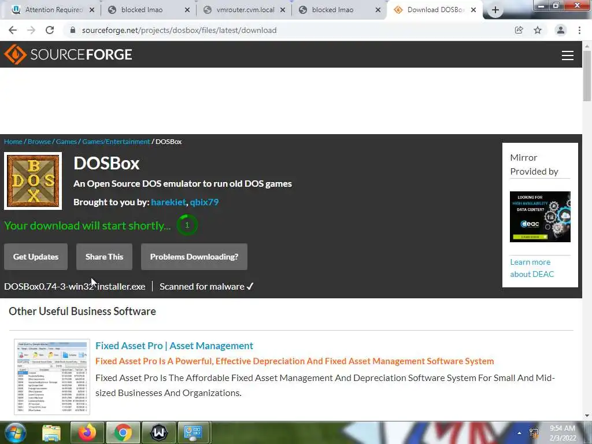The height and width of the screenshot is (444, 592).
Task: Go back with the browser back arrow
Action: pyautogui.click(x=13, y=30)
